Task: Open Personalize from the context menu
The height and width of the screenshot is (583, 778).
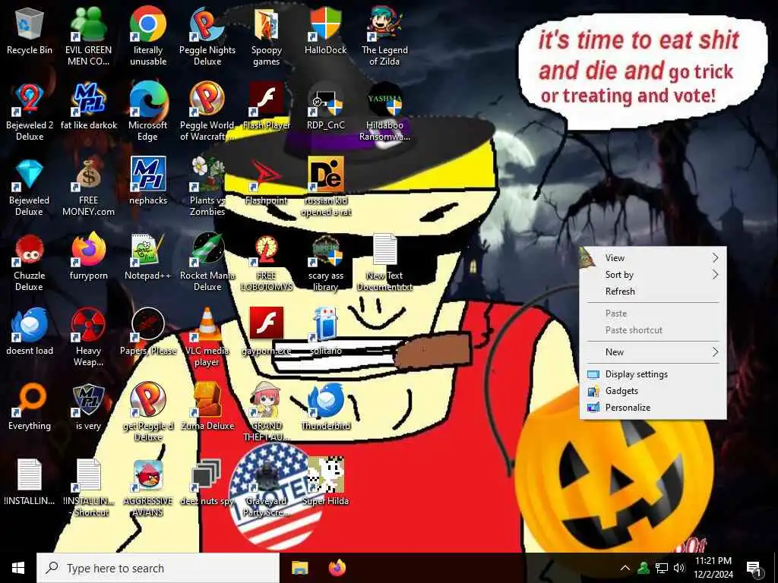Action: 653,408
